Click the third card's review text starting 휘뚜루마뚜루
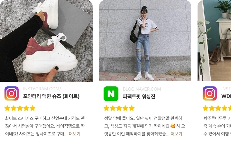This screenshot has width=231, height=147. click(217, 126)
